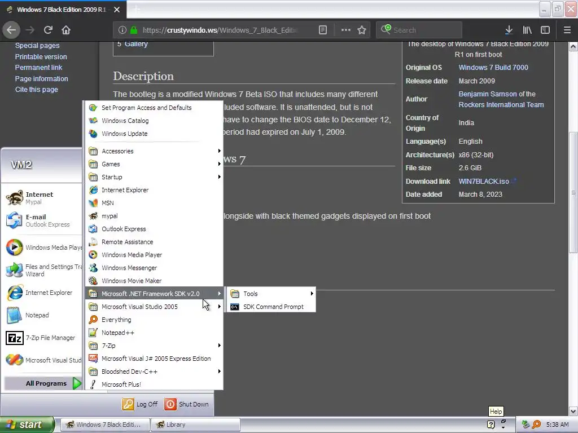Image resolution: width=578 pixels, height=433 pixels.
Task: Focus the browser Search field
Action: click(419, 30)
